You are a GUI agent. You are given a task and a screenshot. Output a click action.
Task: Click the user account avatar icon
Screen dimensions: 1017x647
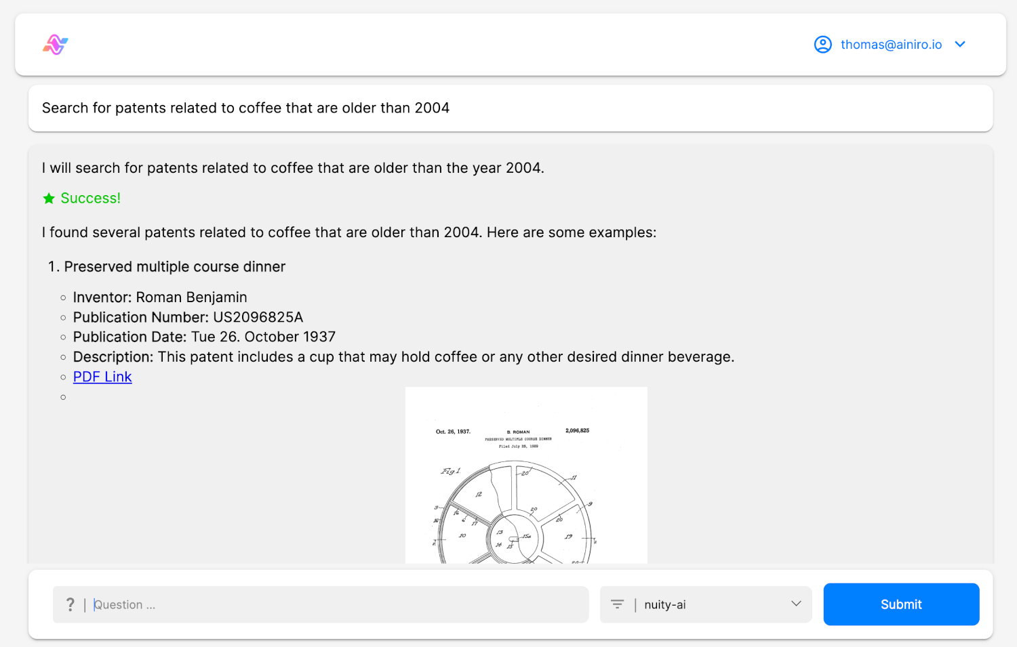822,45
